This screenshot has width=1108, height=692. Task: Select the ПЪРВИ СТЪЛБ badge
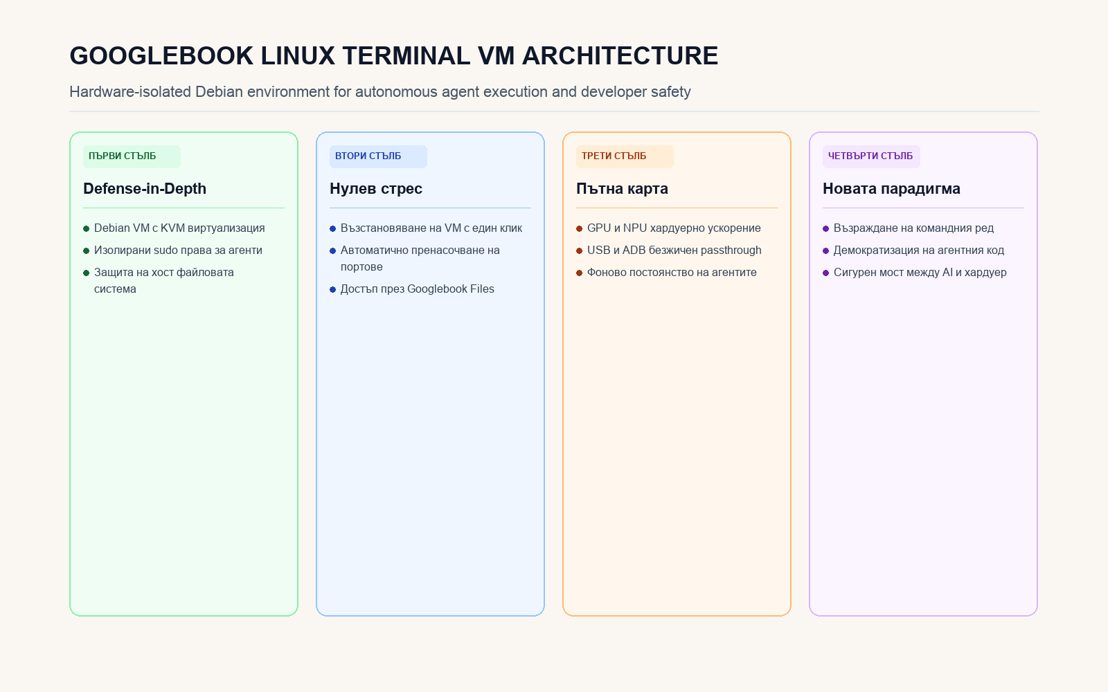tap(132, 156)
